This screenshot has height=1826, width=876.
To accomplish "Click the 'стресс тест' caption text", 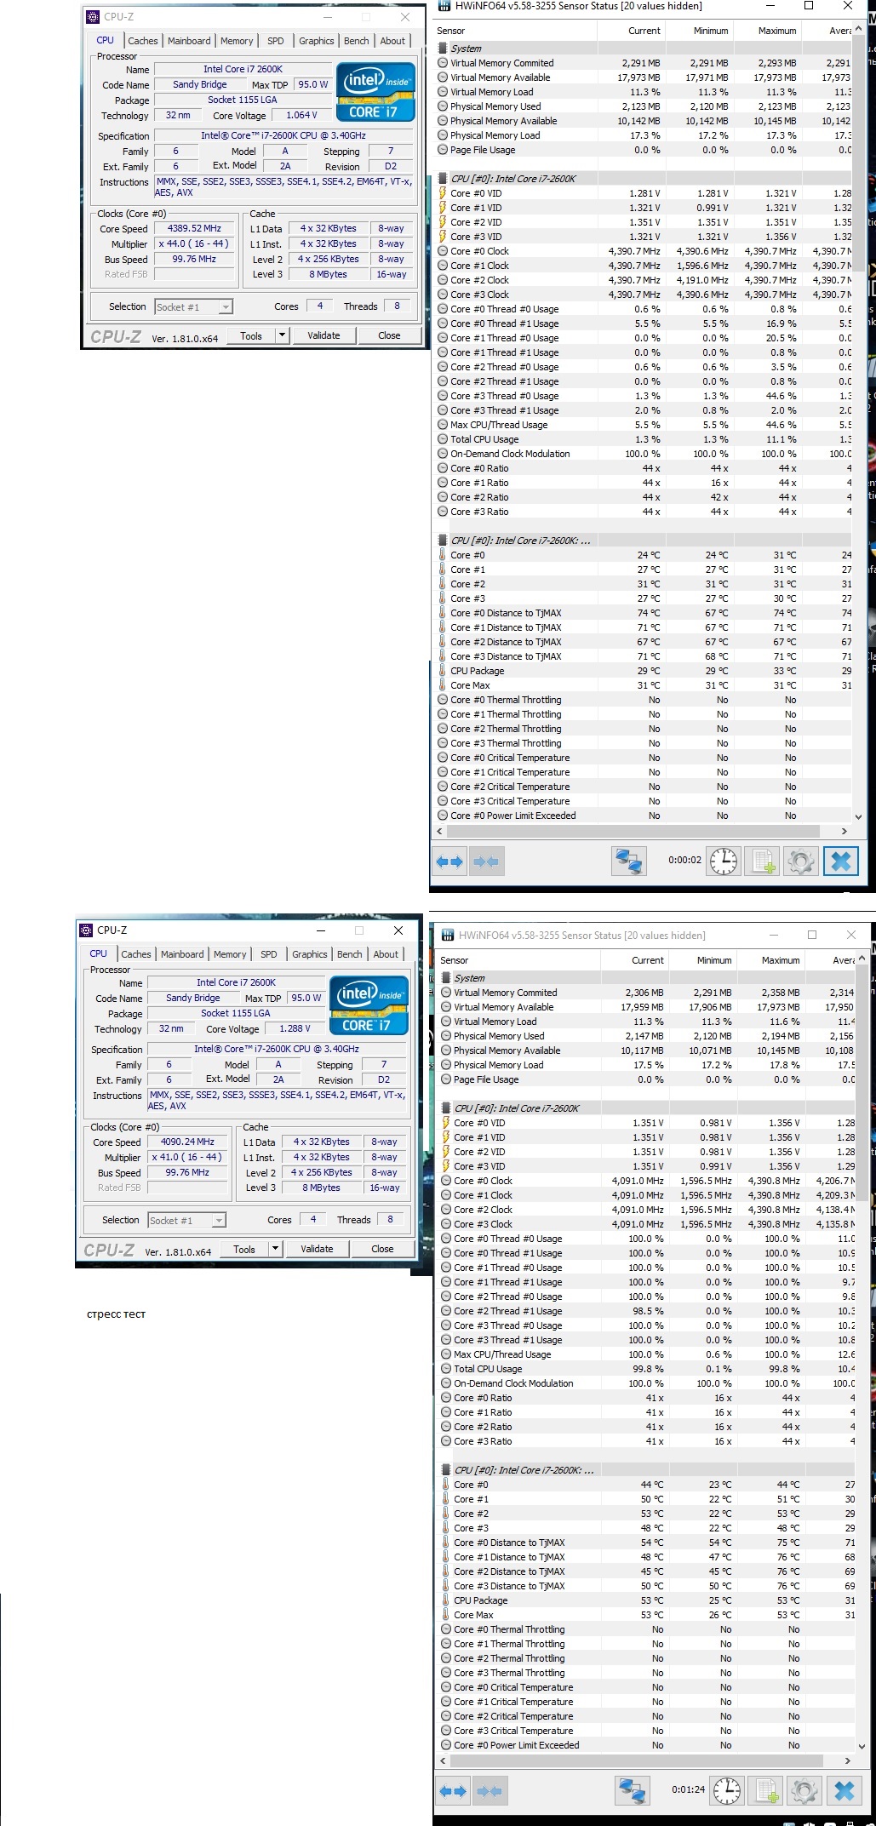I will [116, 1314].
